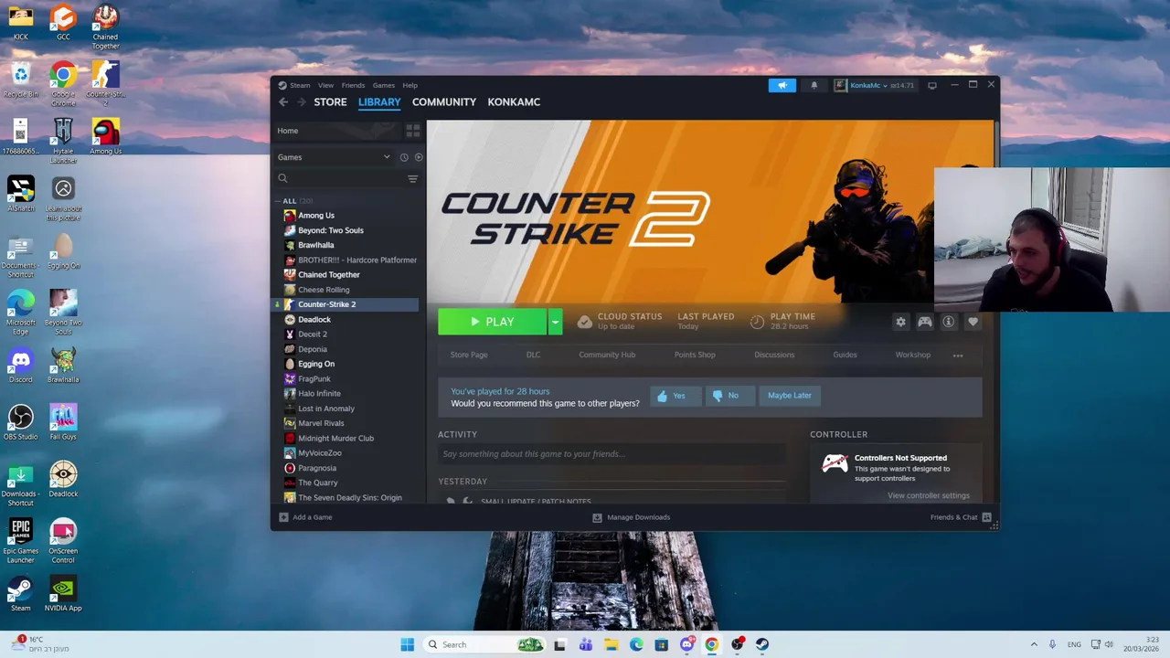Open Discussions link
This screenshot has width=1170, height=658.
tap(774, 355)
